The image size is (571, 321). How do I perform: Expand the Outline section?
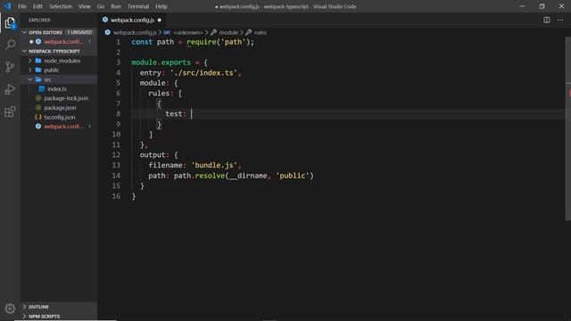point(24,307)
